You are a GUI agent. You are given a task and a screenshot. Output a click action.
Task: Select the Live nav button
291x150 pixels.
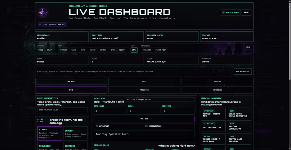coord(134,50)
